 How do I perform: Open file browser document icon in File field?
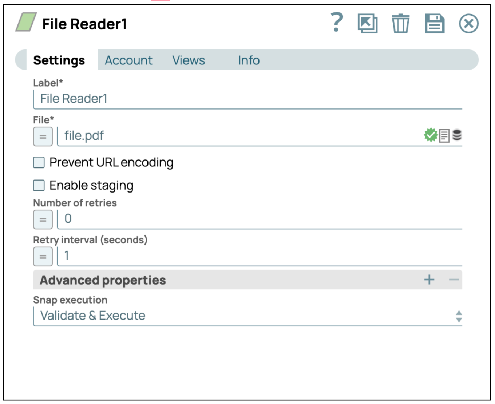point(444,136)
